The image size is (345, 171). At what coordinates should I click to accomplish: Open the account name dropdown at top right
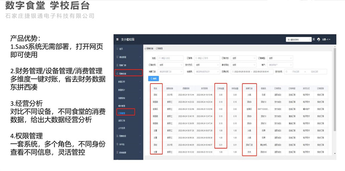tap(326, 40)
